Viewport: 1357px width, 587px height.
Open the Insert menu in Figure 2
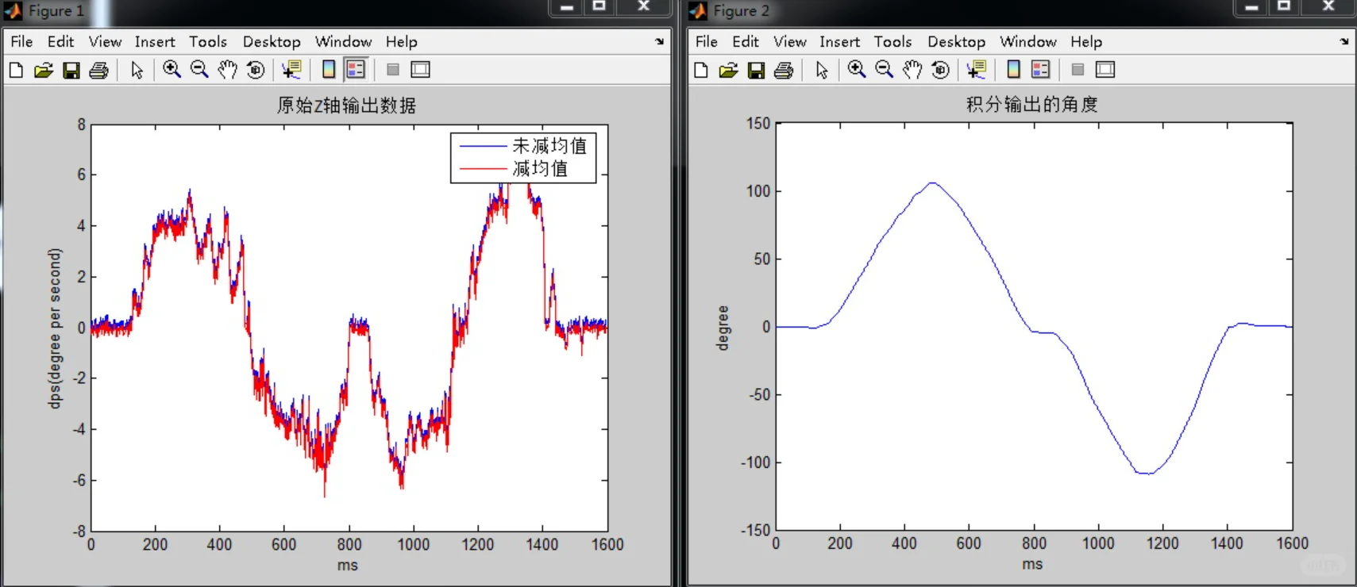tap(840, 42)
